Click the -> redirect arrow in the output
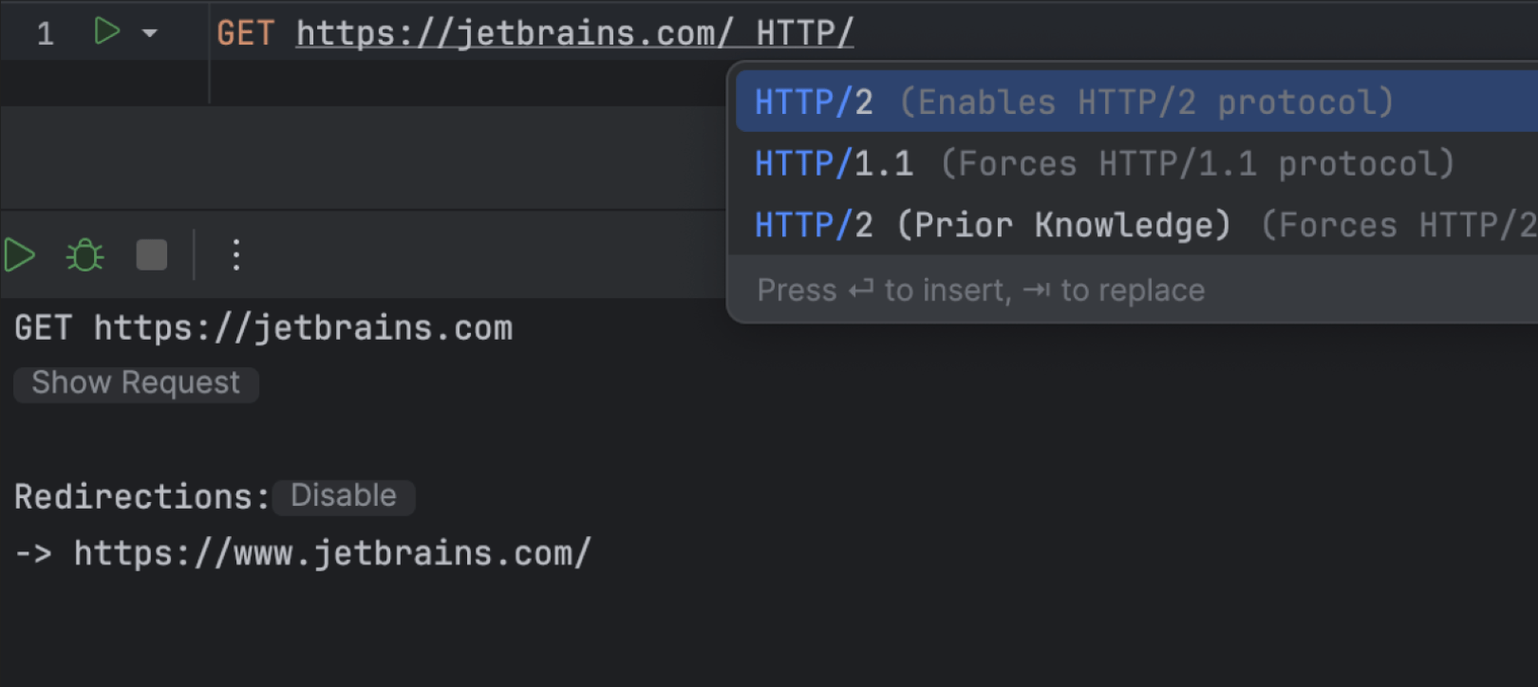This screenshot has width=1538, height=687. [33, 553]
